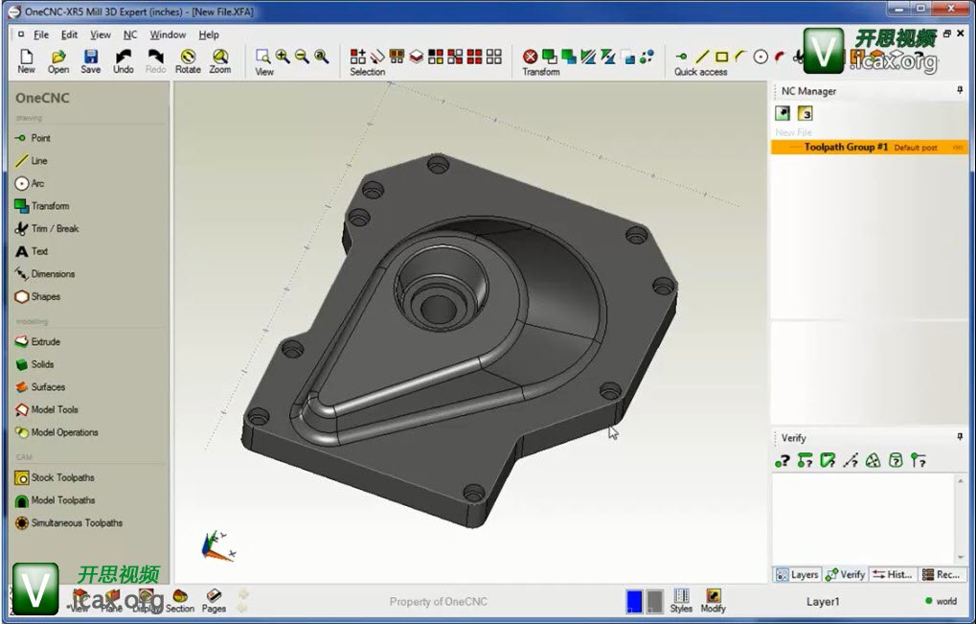976x624 pixels.
Task: Switch to the Layers tab
Action: (x=797, y=574)
